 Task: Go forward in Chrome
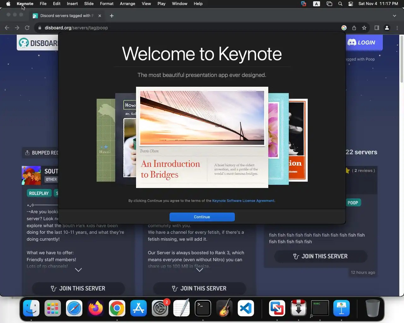click(x=17, y=28)
